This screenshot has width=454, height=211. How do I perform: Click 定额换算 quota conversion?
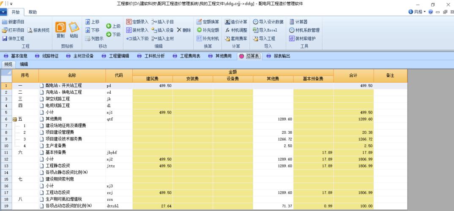[x=208, y=22]
